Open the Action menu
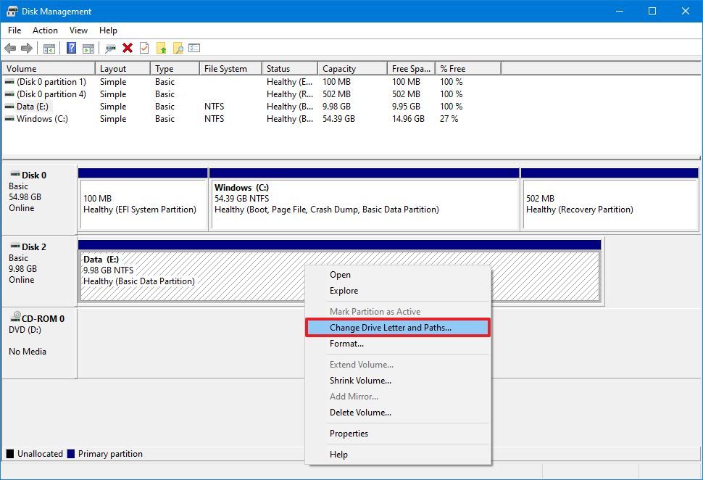The image size is (703, 480). coord(45,30)
